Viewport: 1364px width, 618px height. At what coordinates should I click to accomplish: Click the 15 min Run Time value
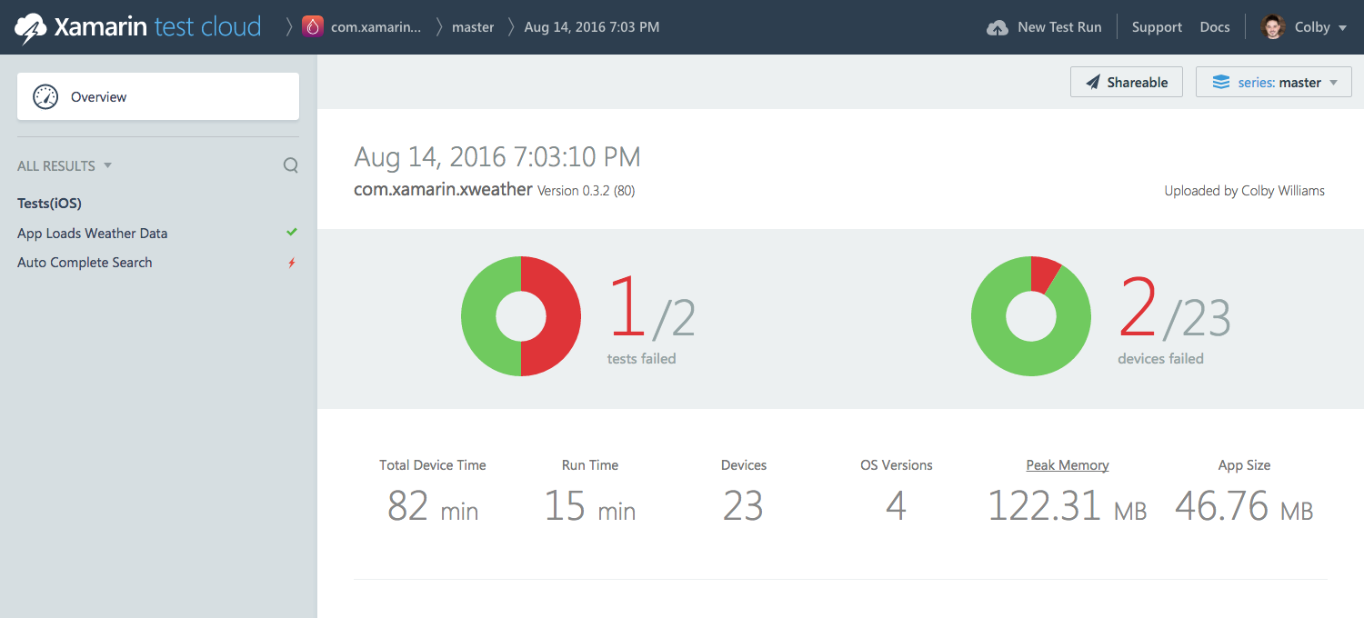(590, 507)
